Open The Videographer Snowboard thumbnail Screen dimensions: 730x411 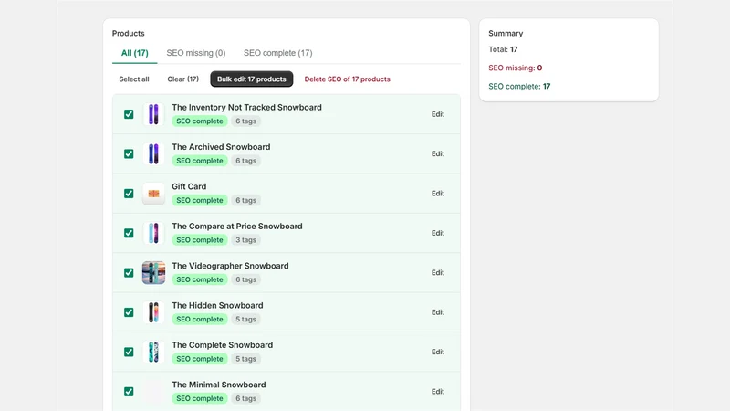153,272
